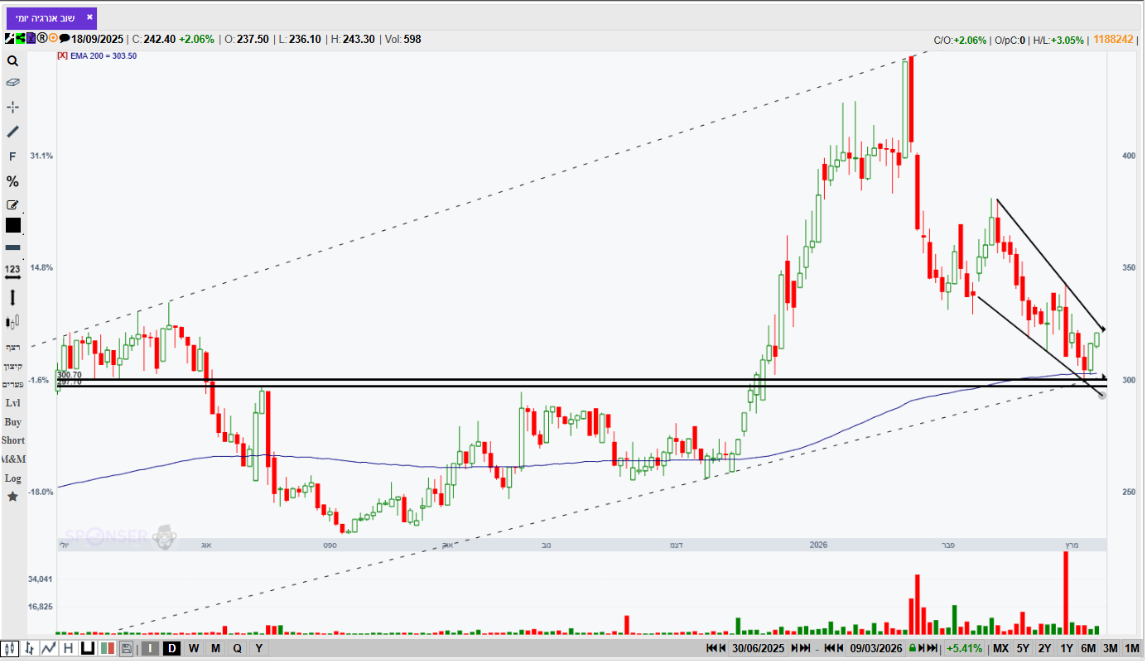
Task: Click the Buy button
Action: [x=12, y=422]
